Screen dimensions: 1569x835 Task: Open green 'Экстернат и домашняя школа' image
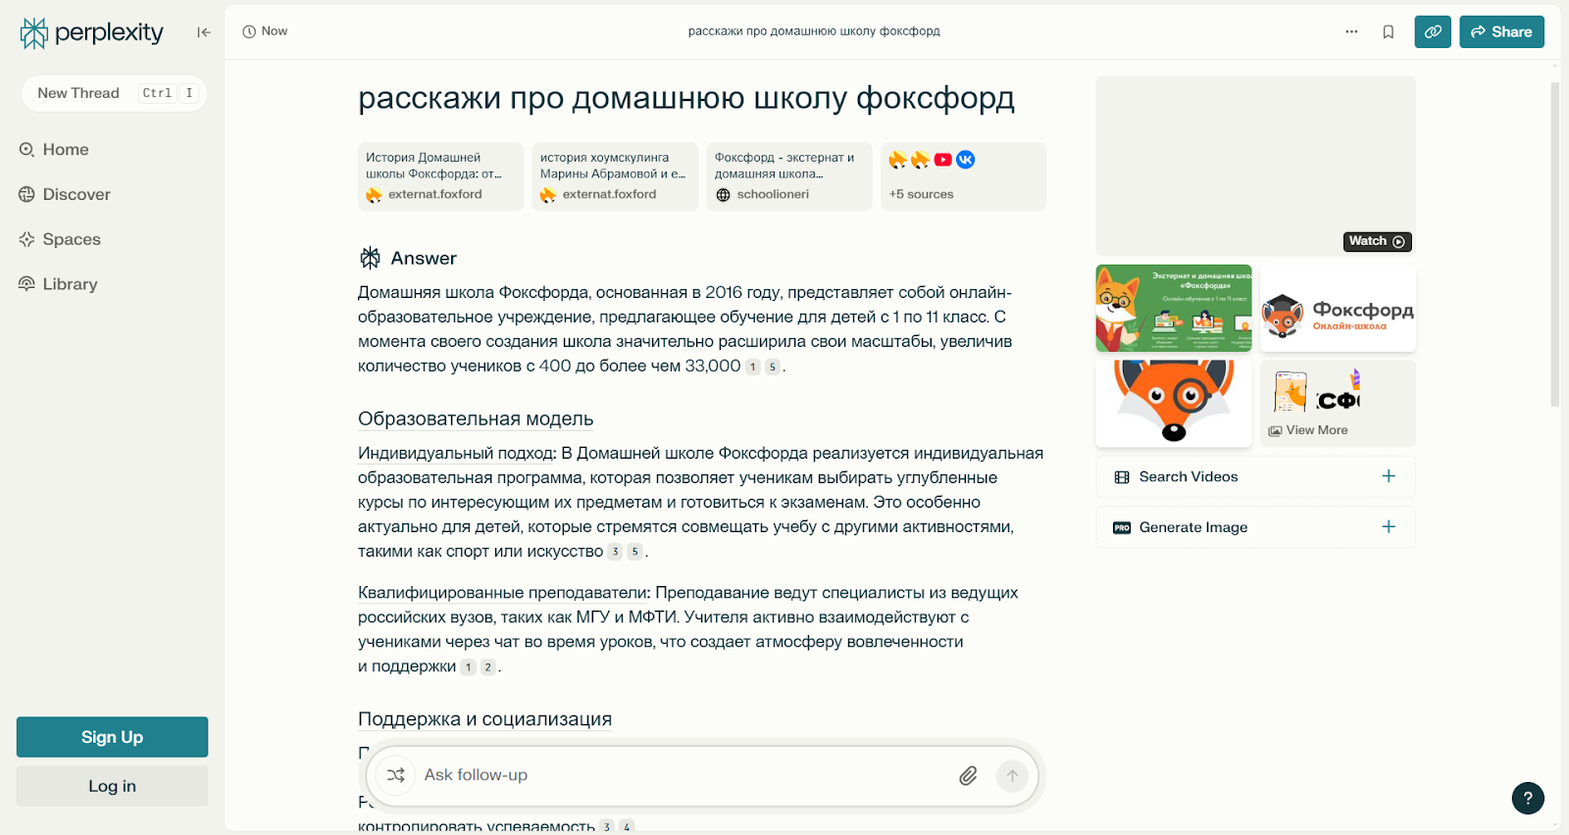point(1174,308)
